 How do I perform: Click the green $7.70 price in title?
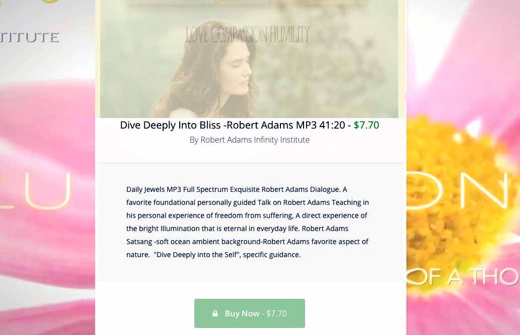tap(366, 125)
